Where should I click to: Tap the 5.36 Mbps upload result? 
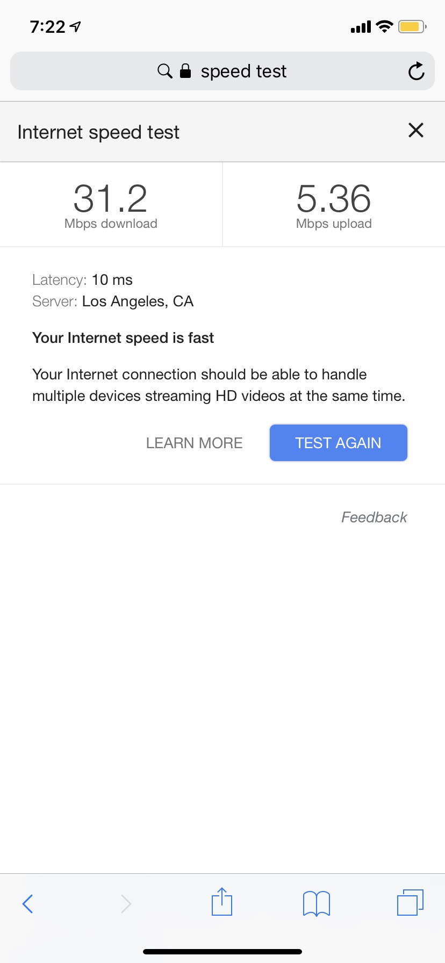[334, 205]
